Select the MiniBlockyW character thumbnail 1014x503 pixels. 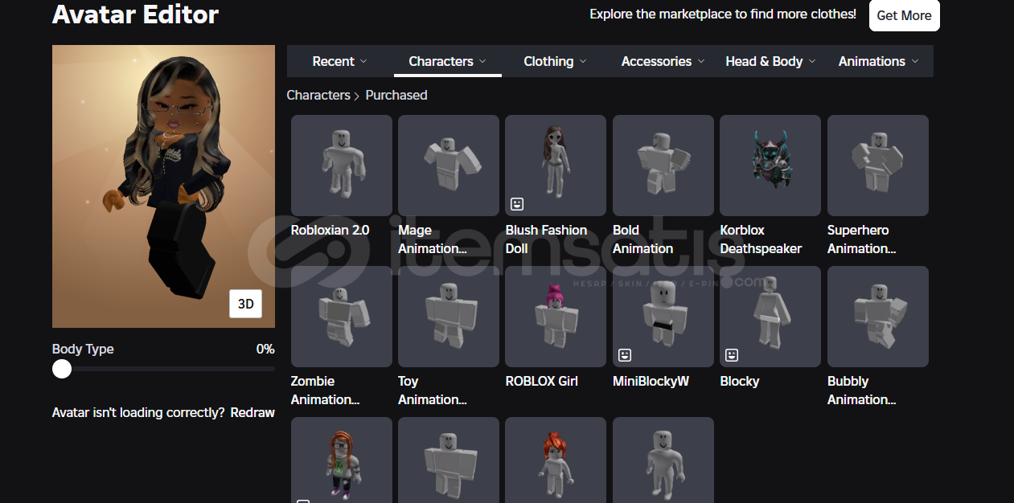663,317
